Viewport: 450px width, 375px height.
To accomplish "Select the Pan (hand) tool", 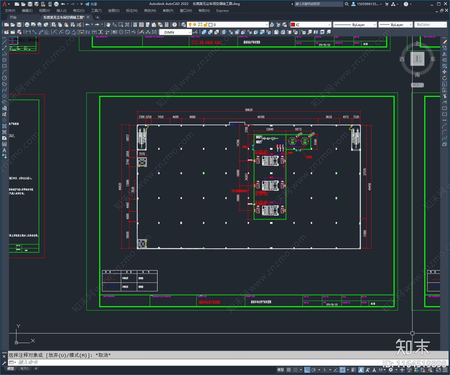I will [x=108, y=25].
